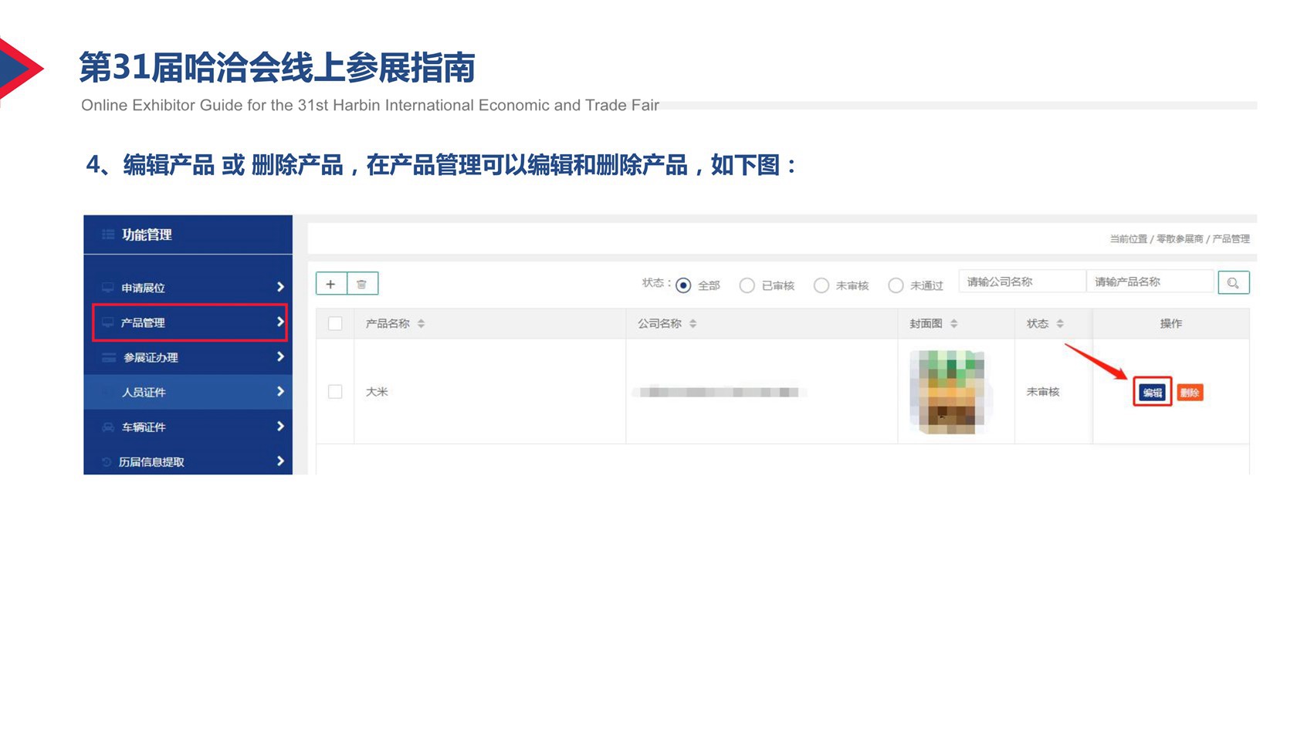1297x729 pixels.
Task: Click the product name search input field
Action: point(1150,282)
